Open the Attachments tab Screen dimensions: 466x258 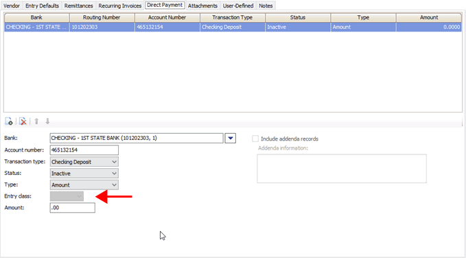pyautogui.click(x=202, y=5)
